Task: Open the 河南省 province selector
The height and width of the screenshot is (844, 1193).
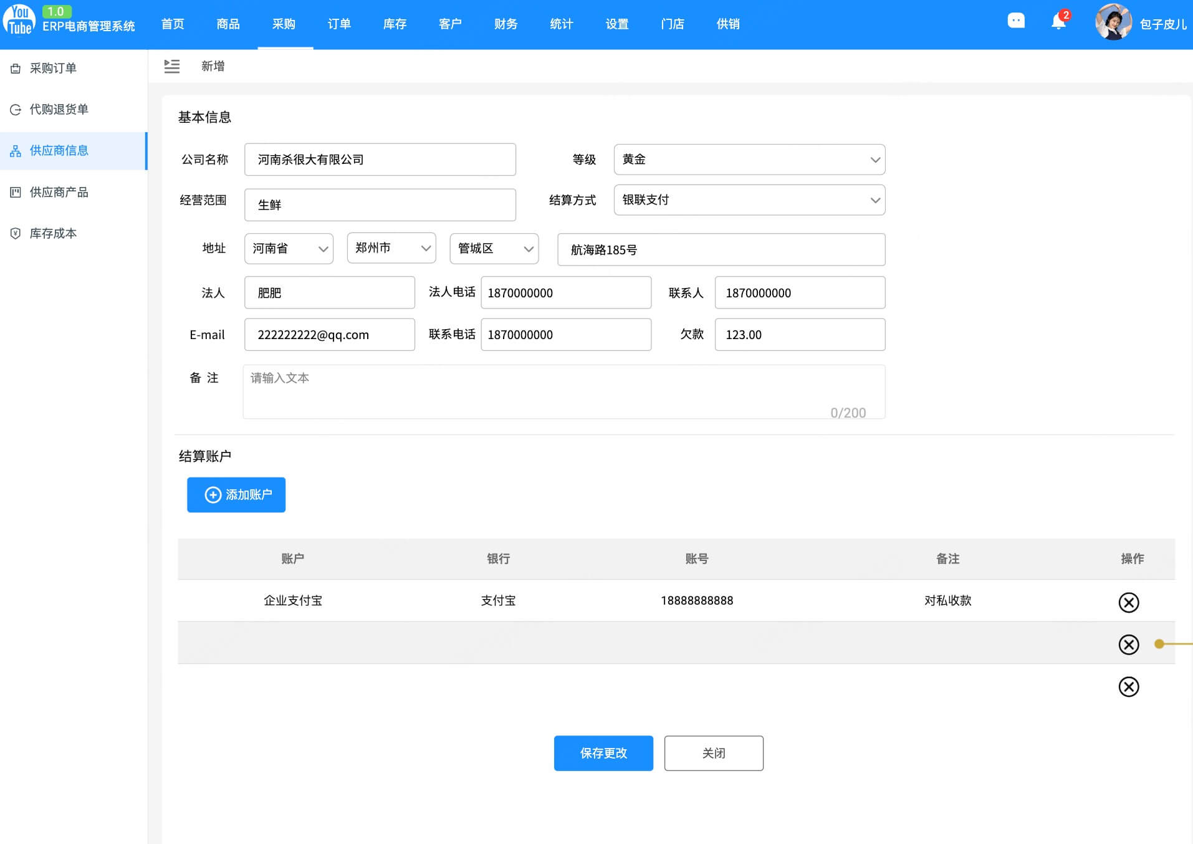Action: 289,248
